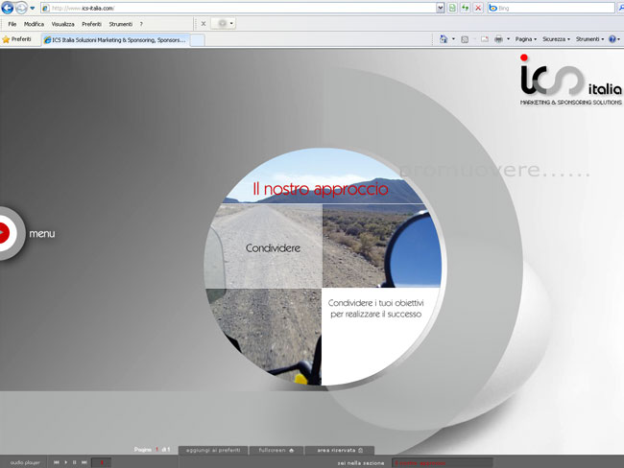Open the recent pages dropdown next to Forward

33,8
